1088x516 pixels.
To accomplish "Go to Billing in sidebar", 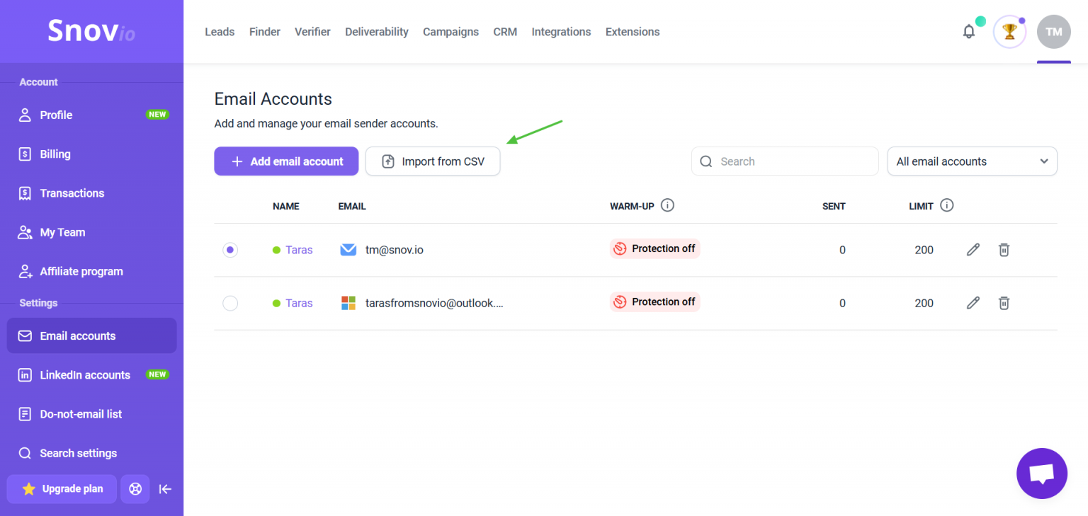I will 92,154.
